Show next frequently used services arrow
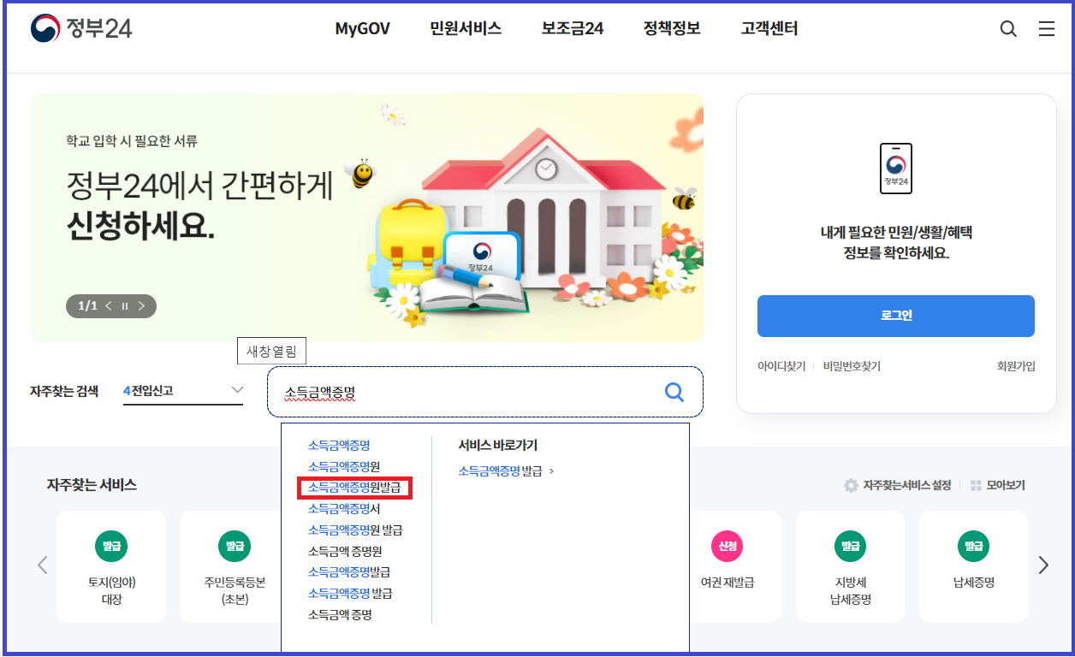1075x657 pixels. [x=1043, y=565]
